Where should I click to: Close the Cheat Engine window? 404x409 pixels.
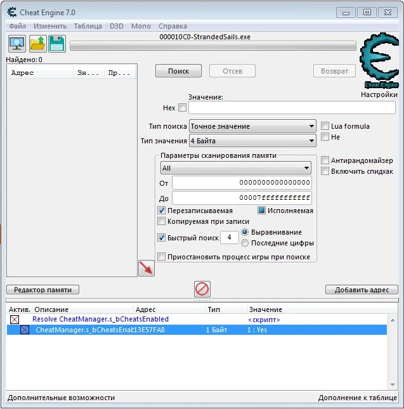(388, 12)
